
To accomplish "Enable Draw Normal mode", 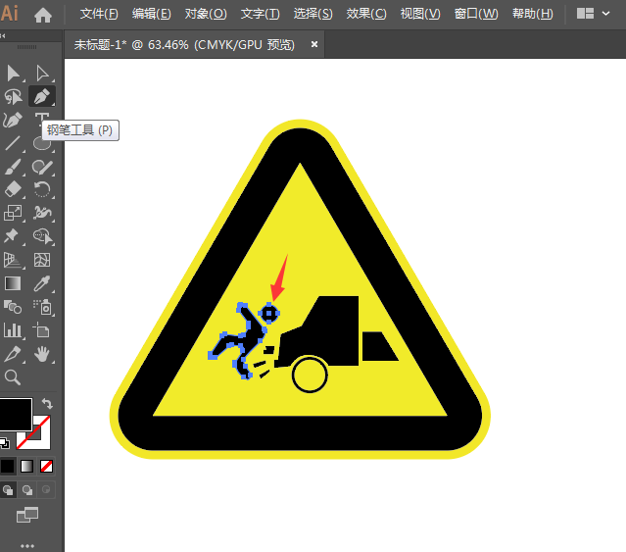I will point(8,489).
